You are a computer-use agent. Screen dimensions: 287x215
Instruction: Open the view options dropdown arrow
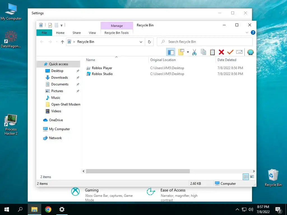[188, 52]
